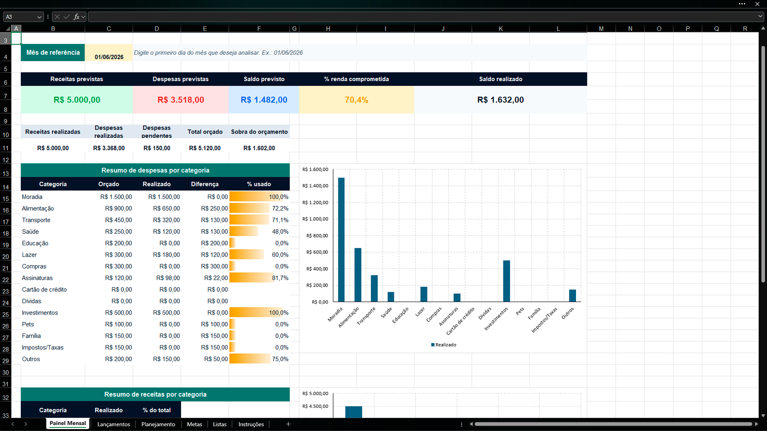Screen dimensions: 767x431
Task: Click the 70,4% renda comprometida cell
Action: point(356,100)
